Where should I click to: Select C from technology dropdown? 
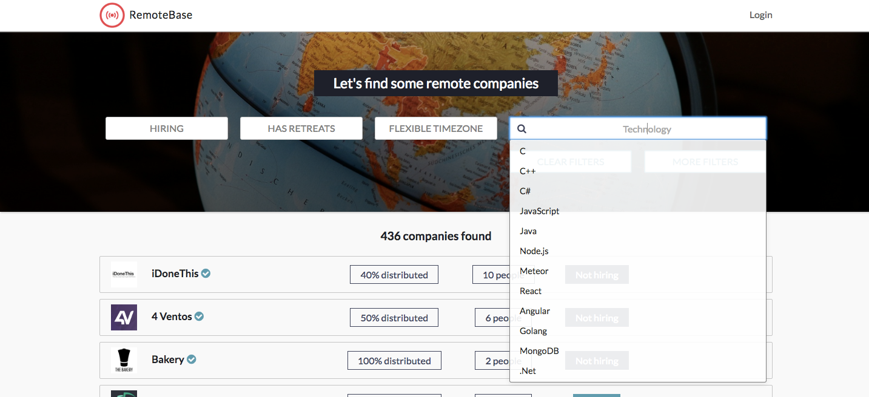[x=638, y=151]
